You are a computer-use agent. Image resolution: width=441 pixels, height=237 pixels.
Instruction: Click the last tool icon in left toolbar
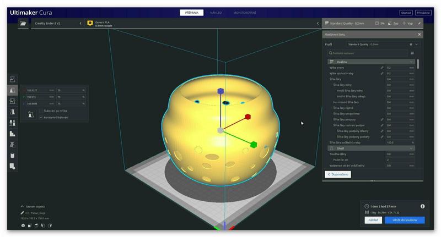pos(12,166)
